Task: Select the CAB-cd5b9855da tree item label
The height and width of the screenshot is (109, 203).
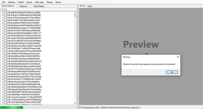Action: click(23, 94)
